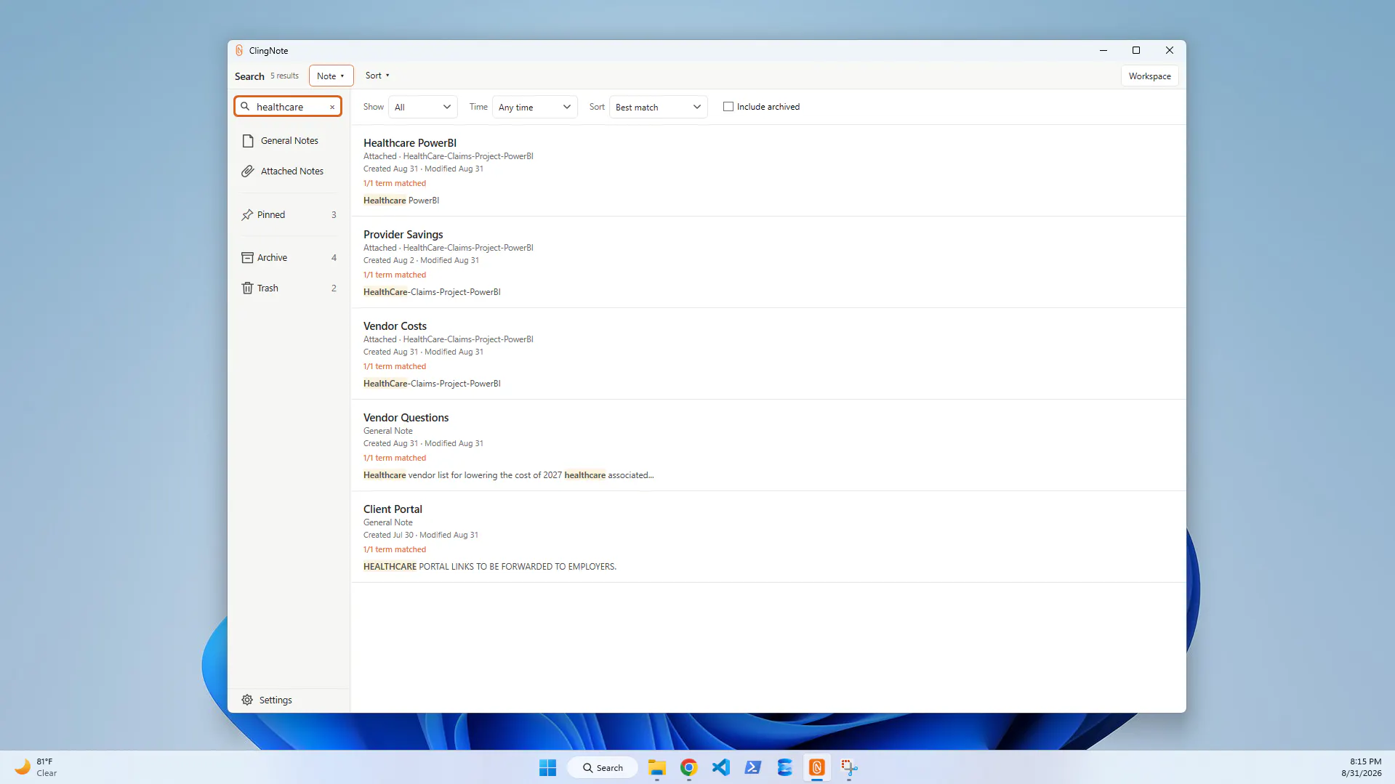Click 'Created Aug 2 · Modified Aug 31' text

pos(422,260)
